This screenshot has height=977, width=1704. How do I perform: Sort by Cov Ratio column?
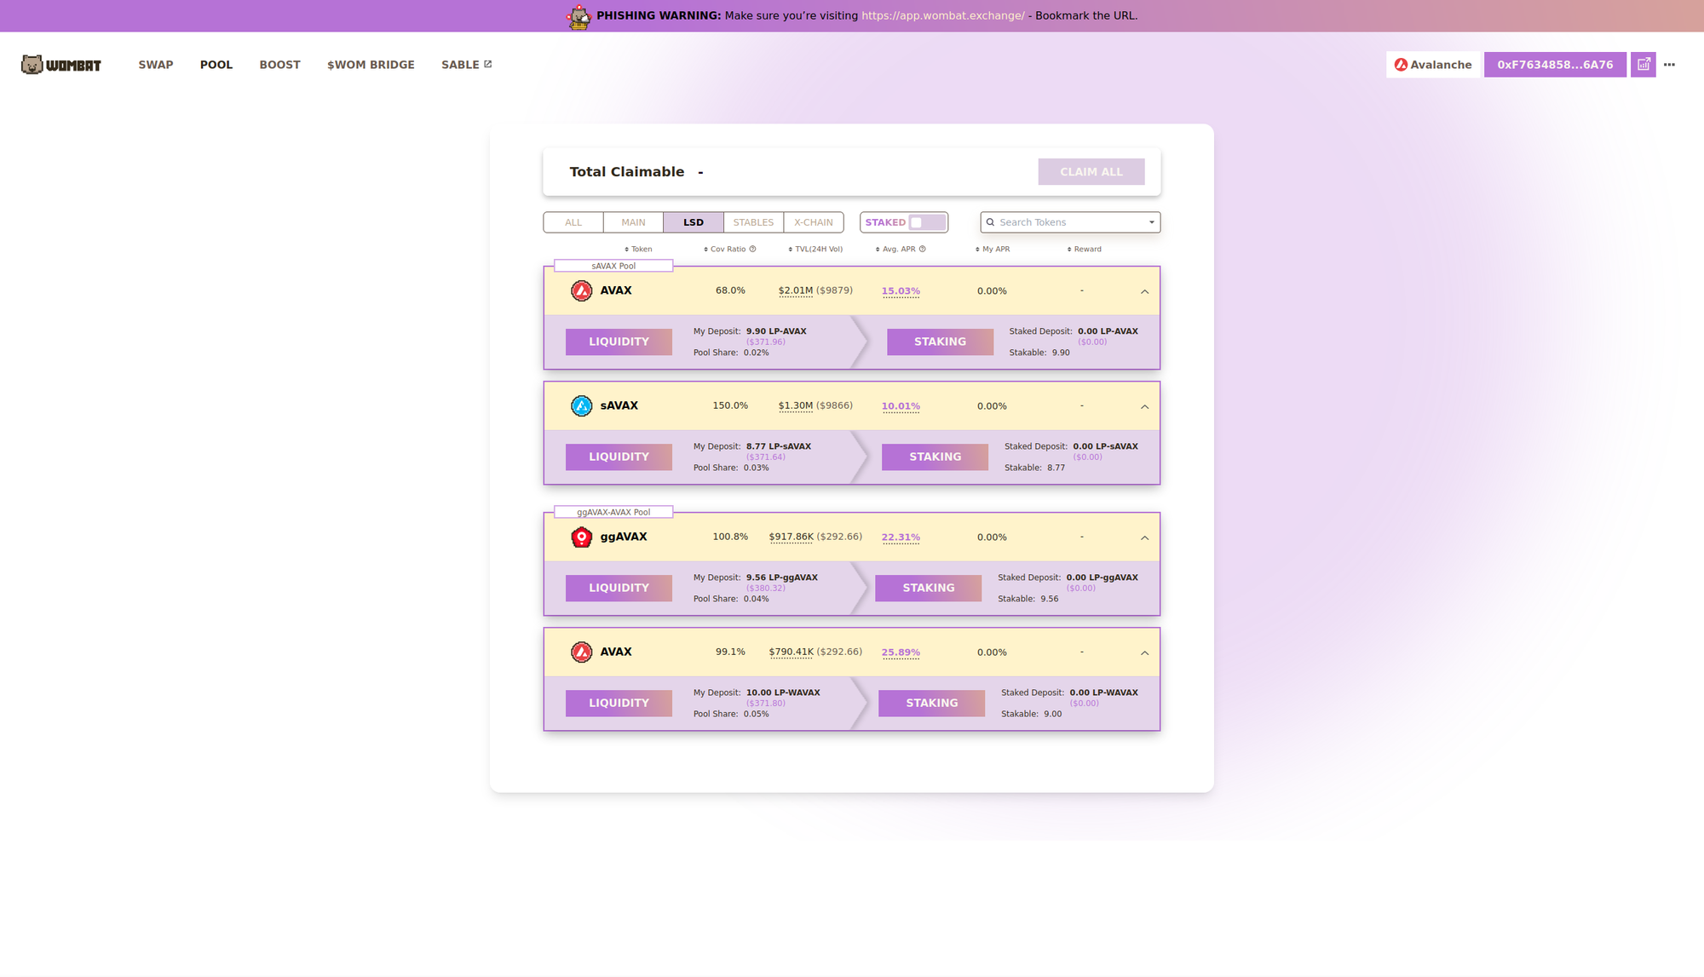click(724, 250)
